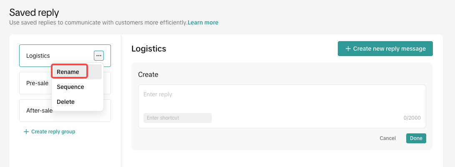Click into the Enter shortcut field
This screenshot has width=455, height=167.
[177, 118]
